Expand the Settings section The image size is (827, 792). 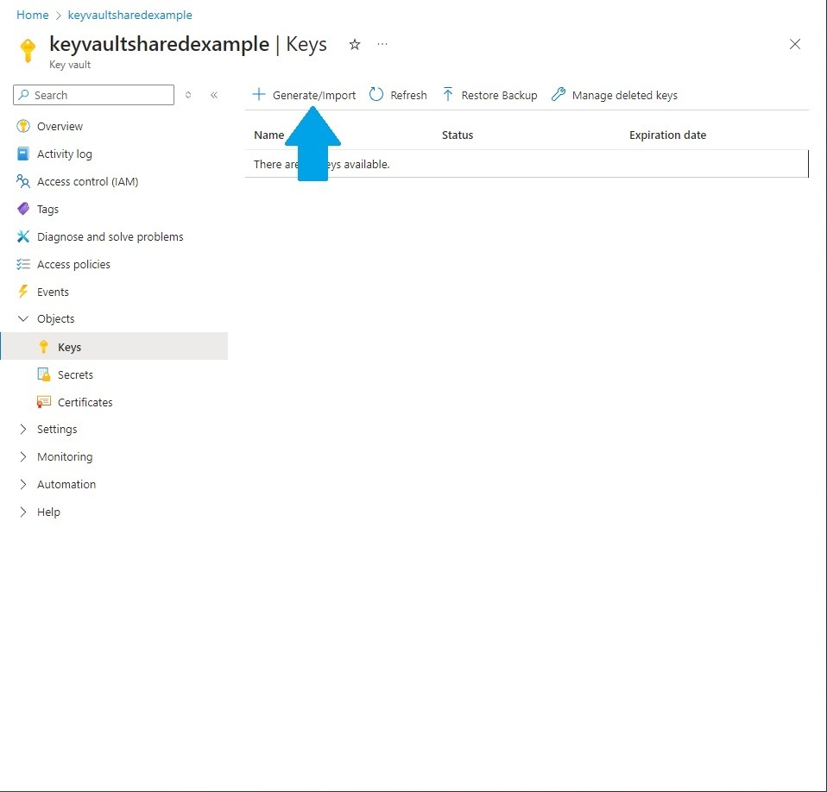click(23, 429)
